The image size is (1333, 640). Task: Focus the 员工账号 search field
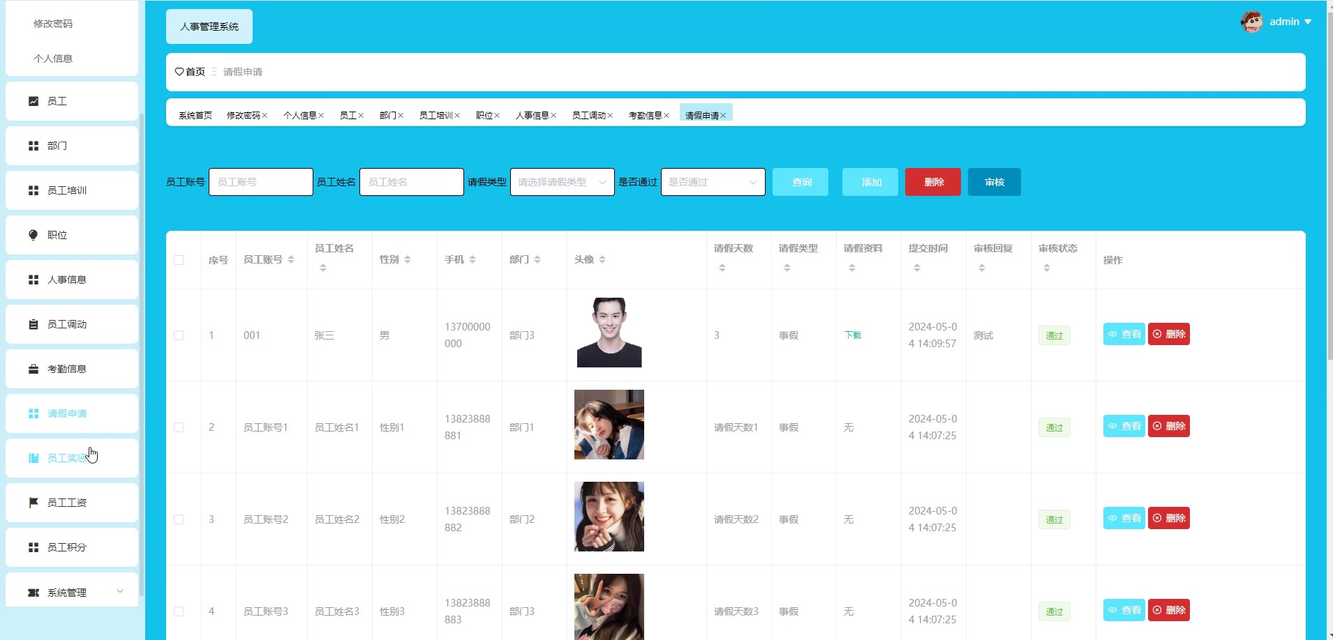tap(261, 182)
